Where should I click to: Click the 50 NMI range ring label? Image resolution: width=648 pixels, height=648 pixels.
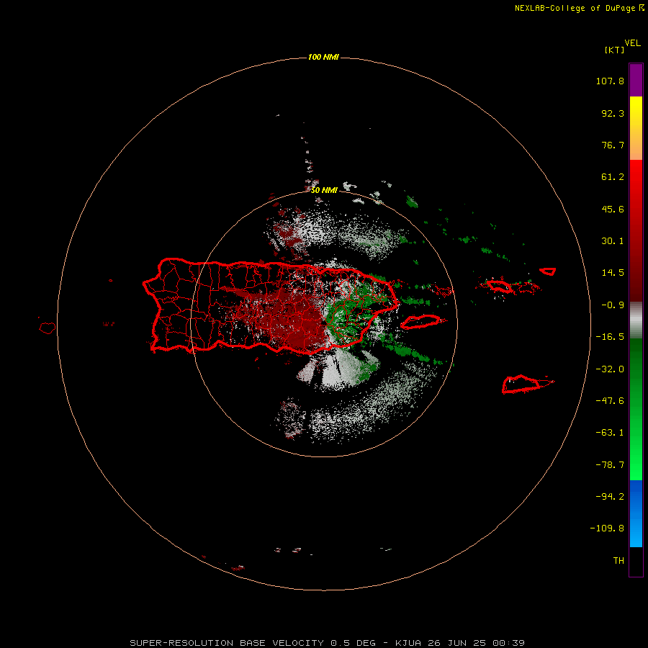pos(324,190)
